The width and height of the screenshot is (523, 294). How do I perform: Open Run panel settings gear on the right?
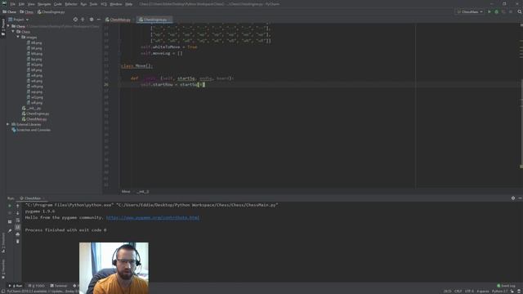[x=513, y=198]
